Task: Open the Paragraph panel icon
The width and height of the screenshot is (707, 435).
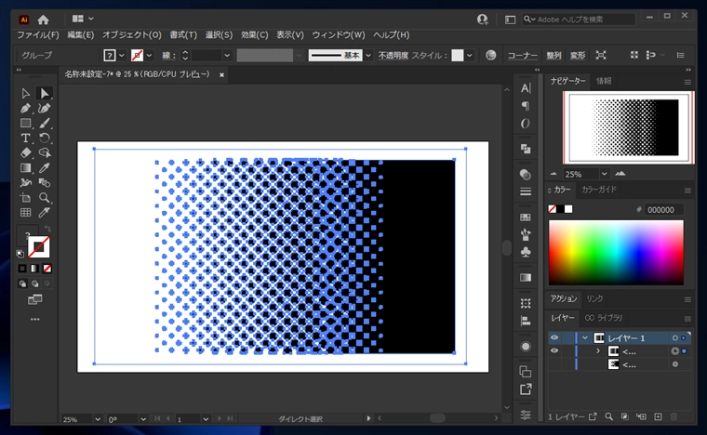Action: tap(526, 106)
